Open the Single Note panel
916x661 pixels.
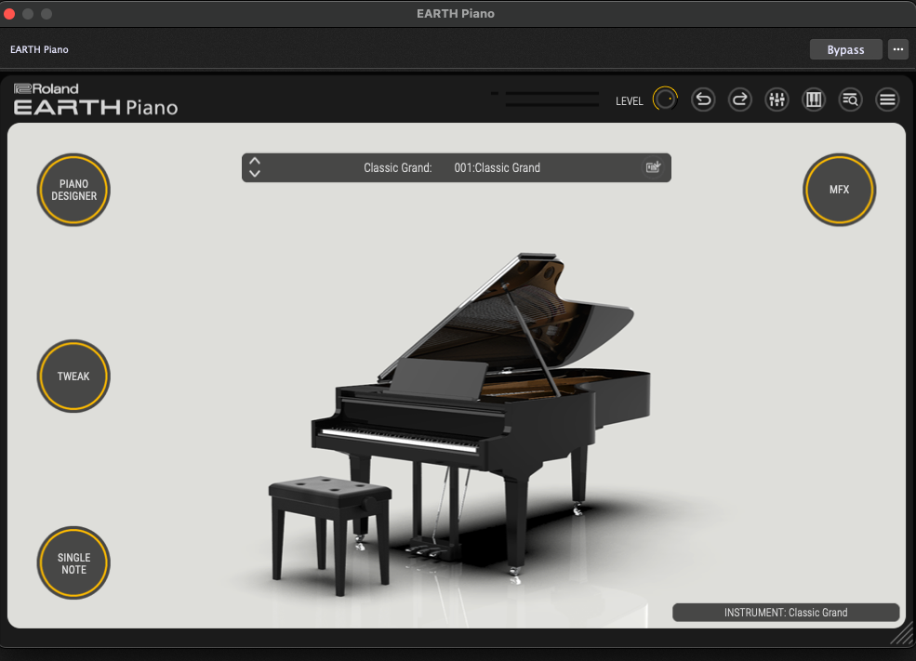pos(73,563)
